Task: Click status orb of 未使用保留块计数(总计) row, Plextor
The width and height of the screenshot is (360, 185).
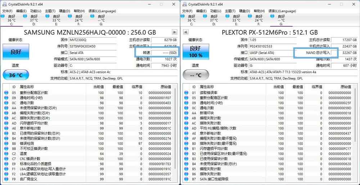Action: click(186, 164)
